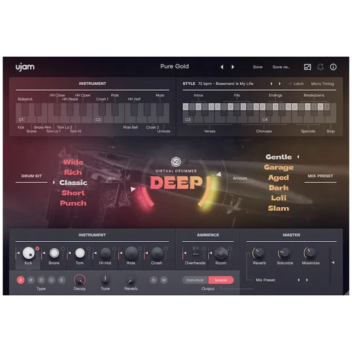Choose the Garage mix preset
The image size is (352, 352).
[279, 167]
